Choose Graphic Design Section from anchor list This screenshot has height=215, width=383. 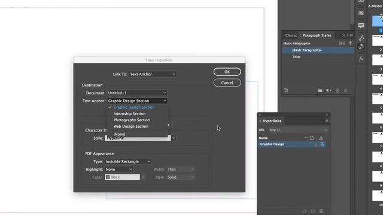(x=134, y=107)
